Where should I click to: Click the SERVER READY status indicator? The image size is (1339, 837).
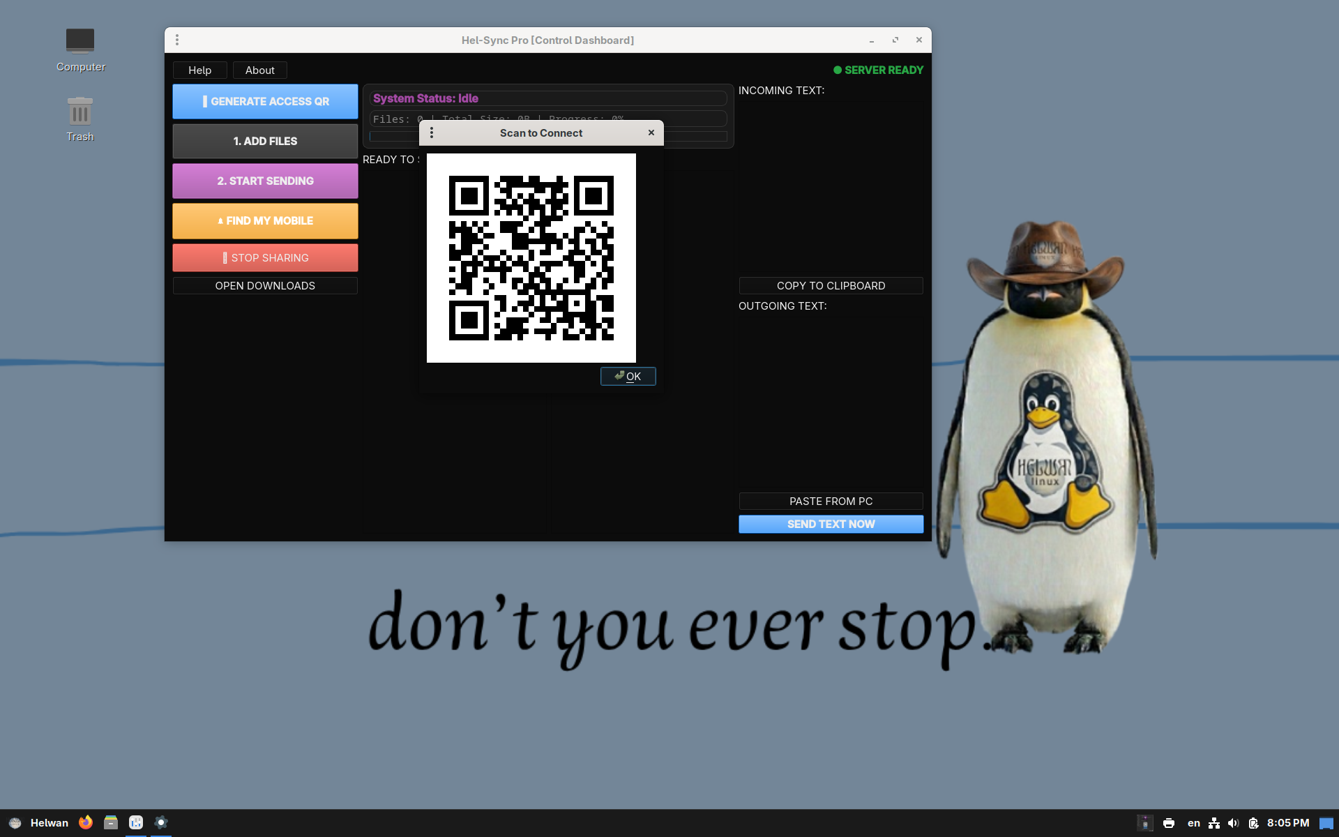[878, 70]
